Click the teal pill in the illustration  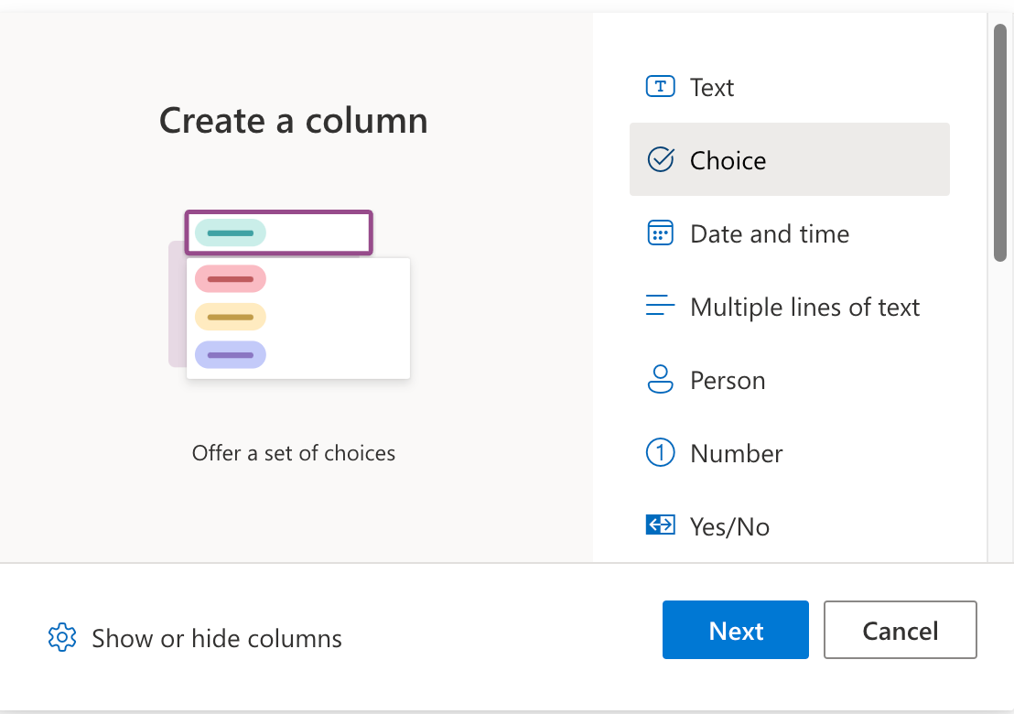(230, 233)
